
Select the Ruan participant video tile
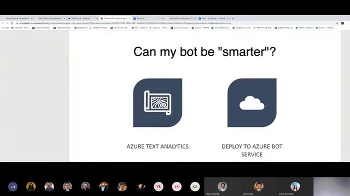[223, 186]
